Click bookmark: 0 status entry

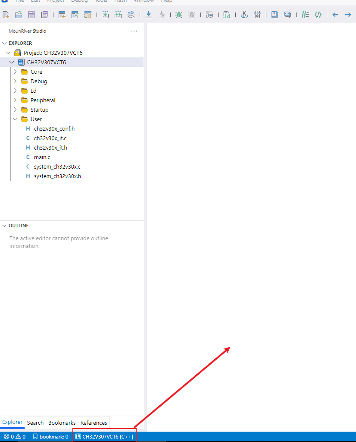tap(51, 437)
